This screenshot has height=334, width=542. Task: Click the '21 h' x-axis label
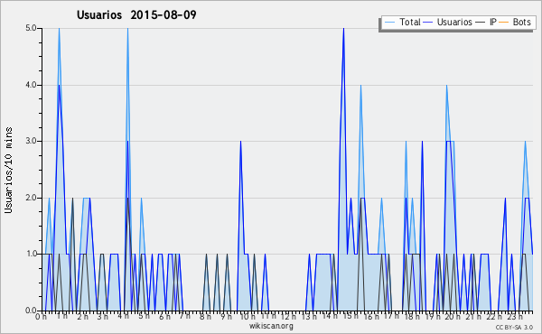coord(472,317)
